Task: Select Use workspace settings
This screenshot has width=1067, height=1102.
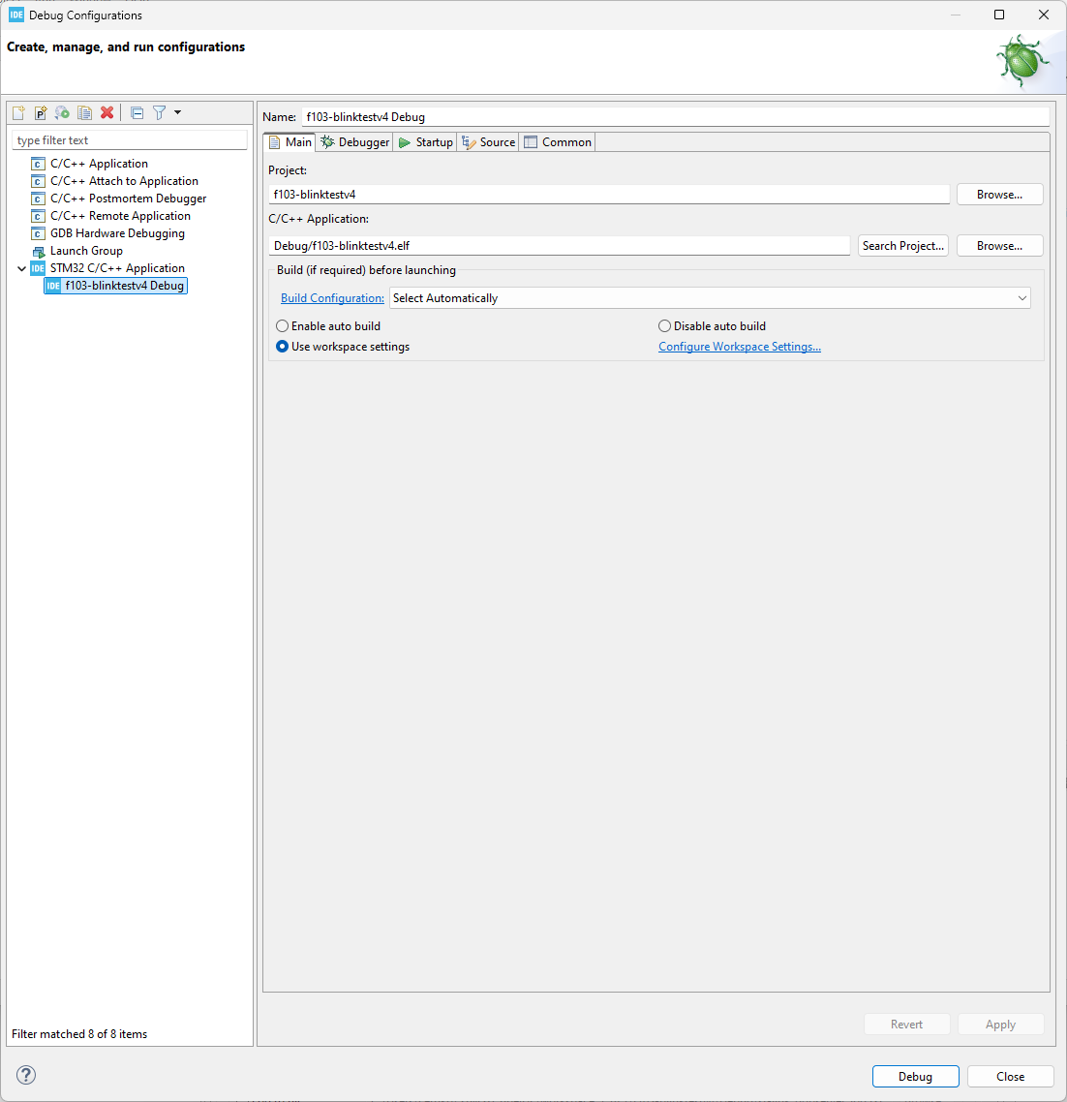Action: (282, 346)
